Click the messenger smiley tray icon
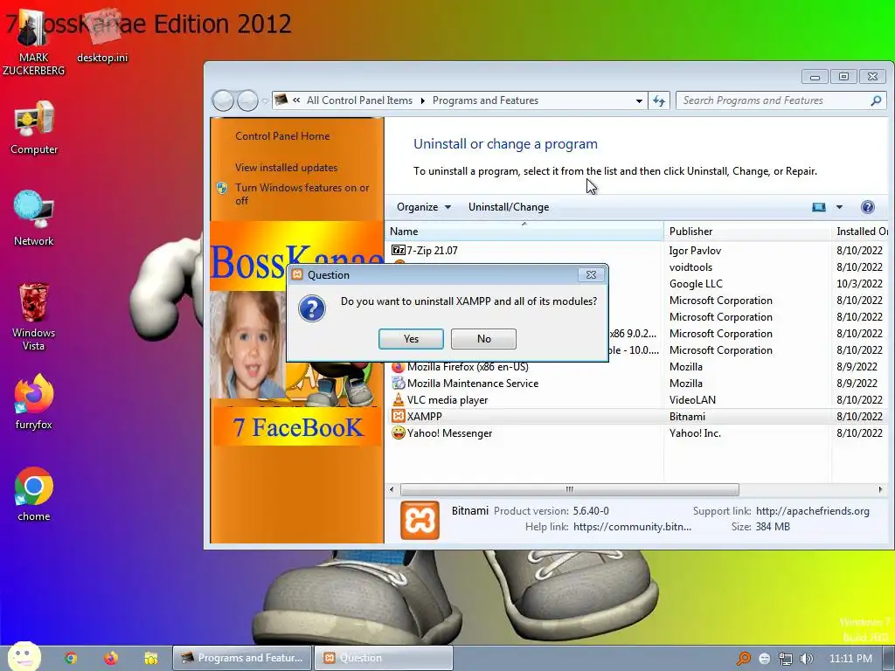Screen dimensions: 895x671 (x=764, y=659)
